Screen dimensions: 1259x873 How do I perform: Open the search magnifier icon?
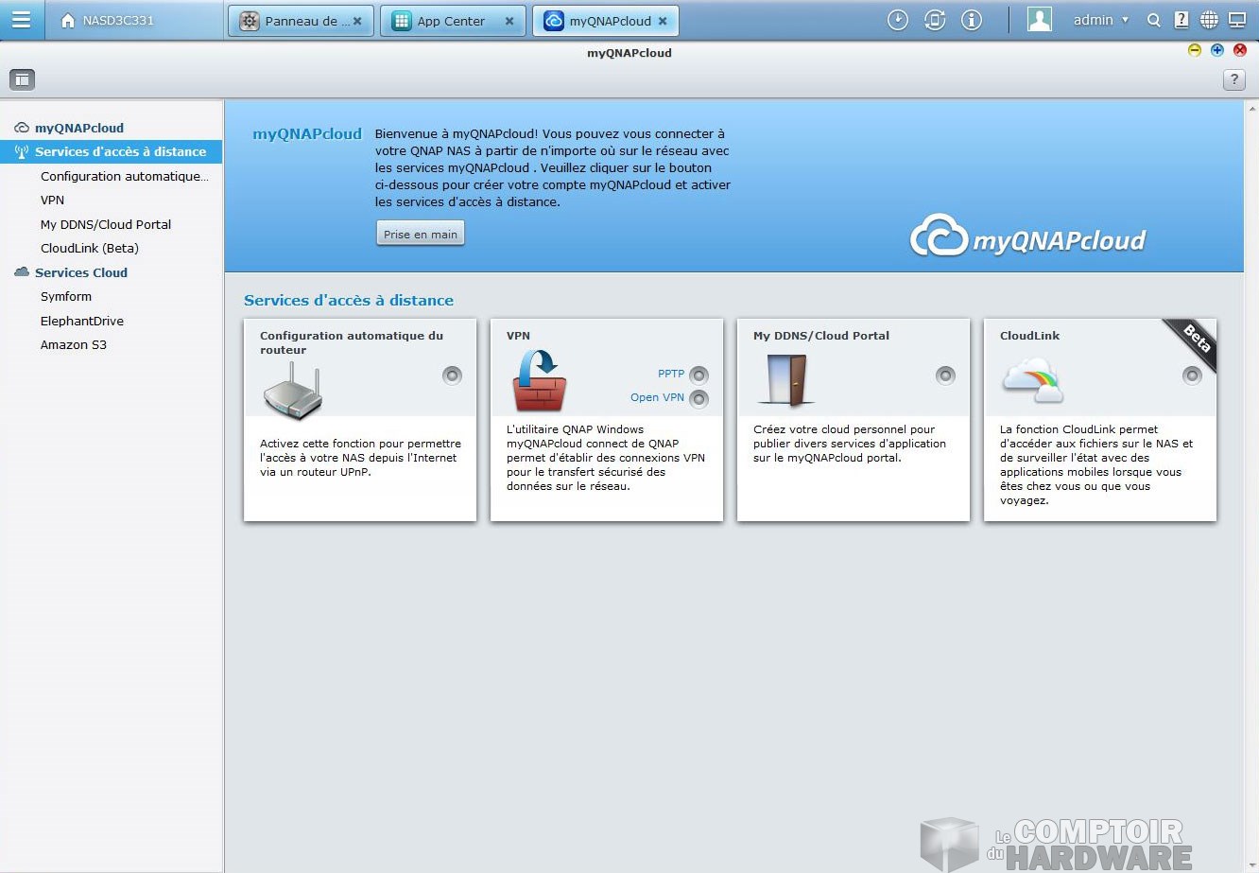[x=1153, y=20]
